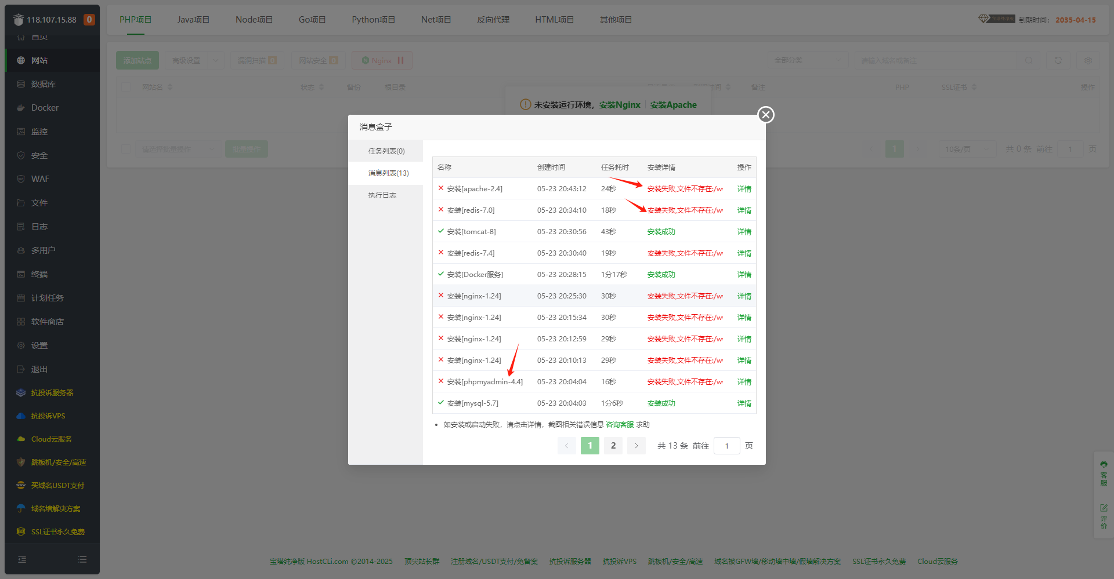The image size is (1114, 579).
Task: Toggle select-all checkbox in website table header
Action: tap(125, 87)
